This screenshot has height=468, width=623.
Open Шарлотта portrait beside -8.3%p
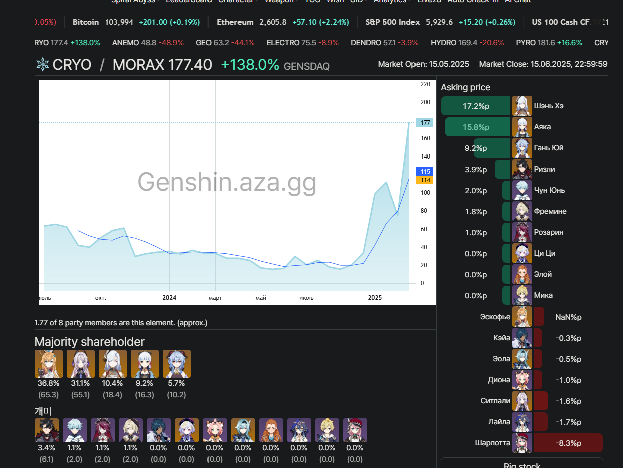[522, 443]
